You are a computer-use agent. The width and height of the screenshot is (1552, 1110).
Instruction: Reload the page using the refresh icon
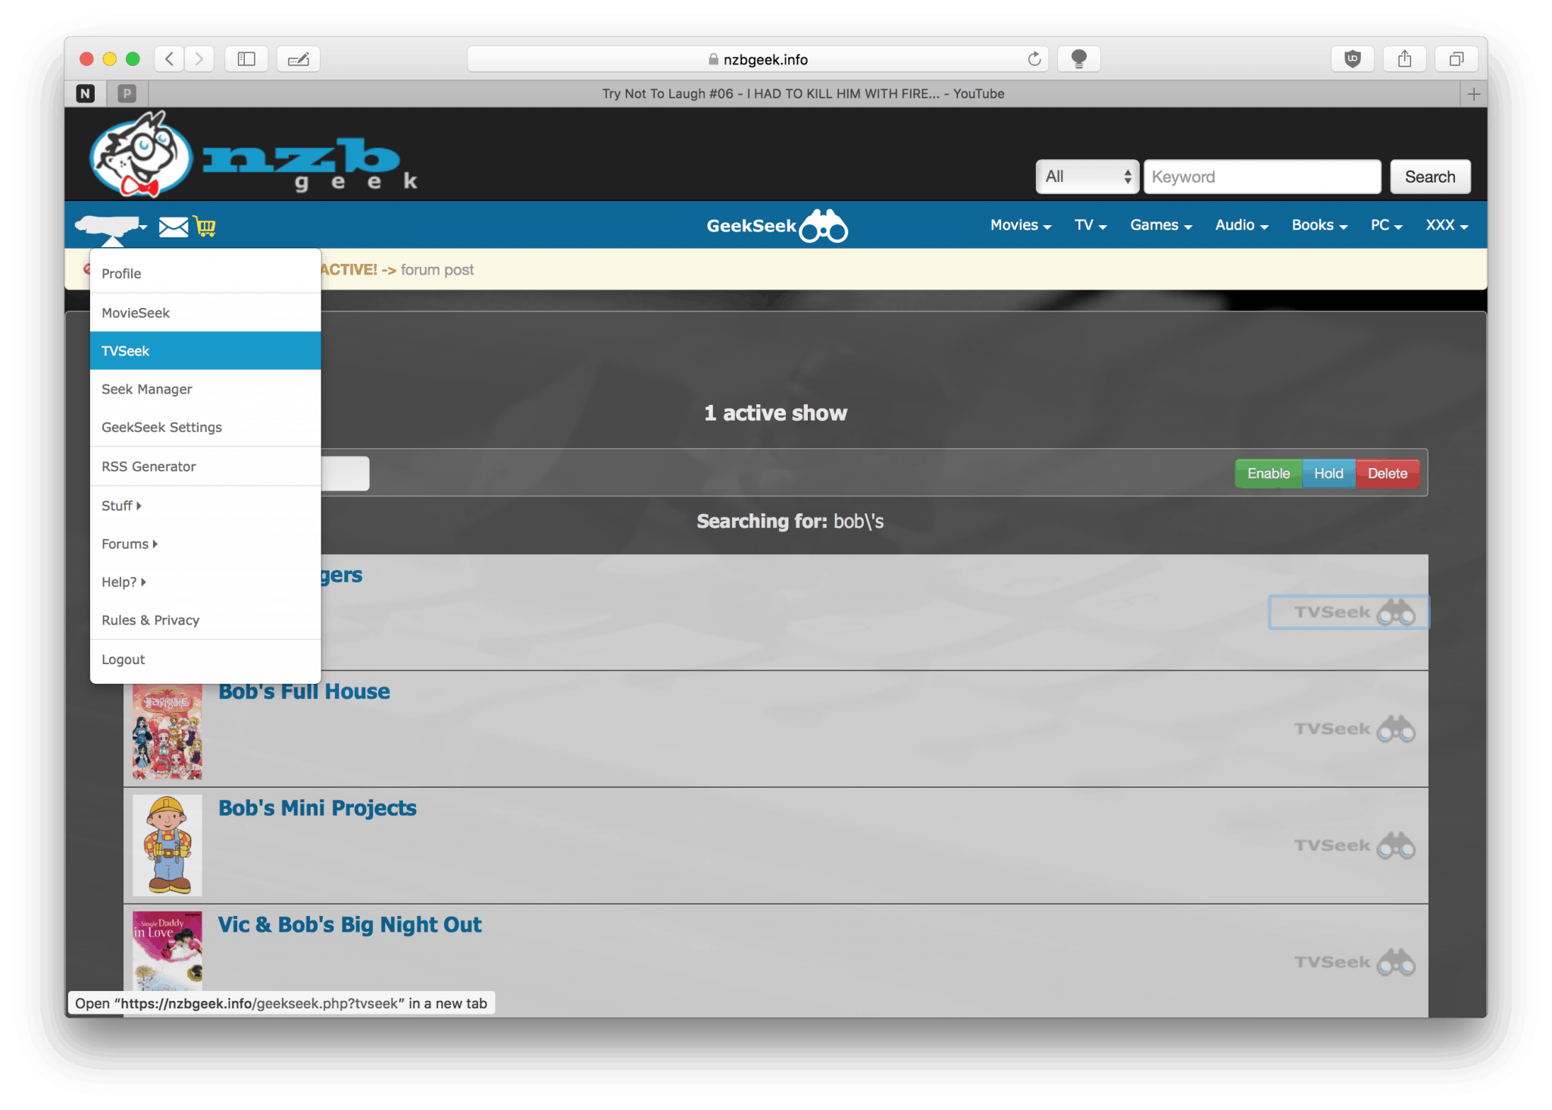1034,58
